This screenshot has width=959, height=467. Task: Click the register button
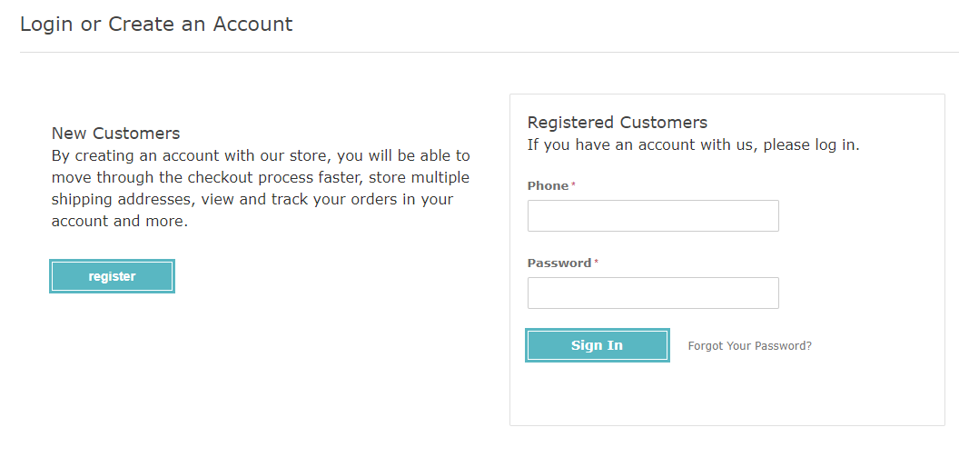pyautogui.click(x=112, y=276)
